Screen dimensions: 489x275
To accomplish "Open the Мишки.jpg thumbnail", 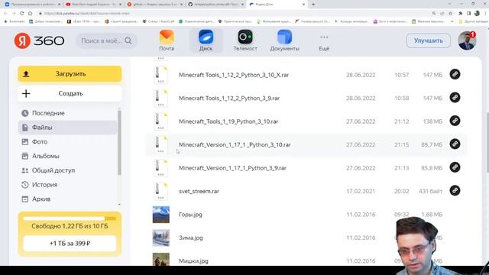I will pyautogui.click(x=161, y=260).
